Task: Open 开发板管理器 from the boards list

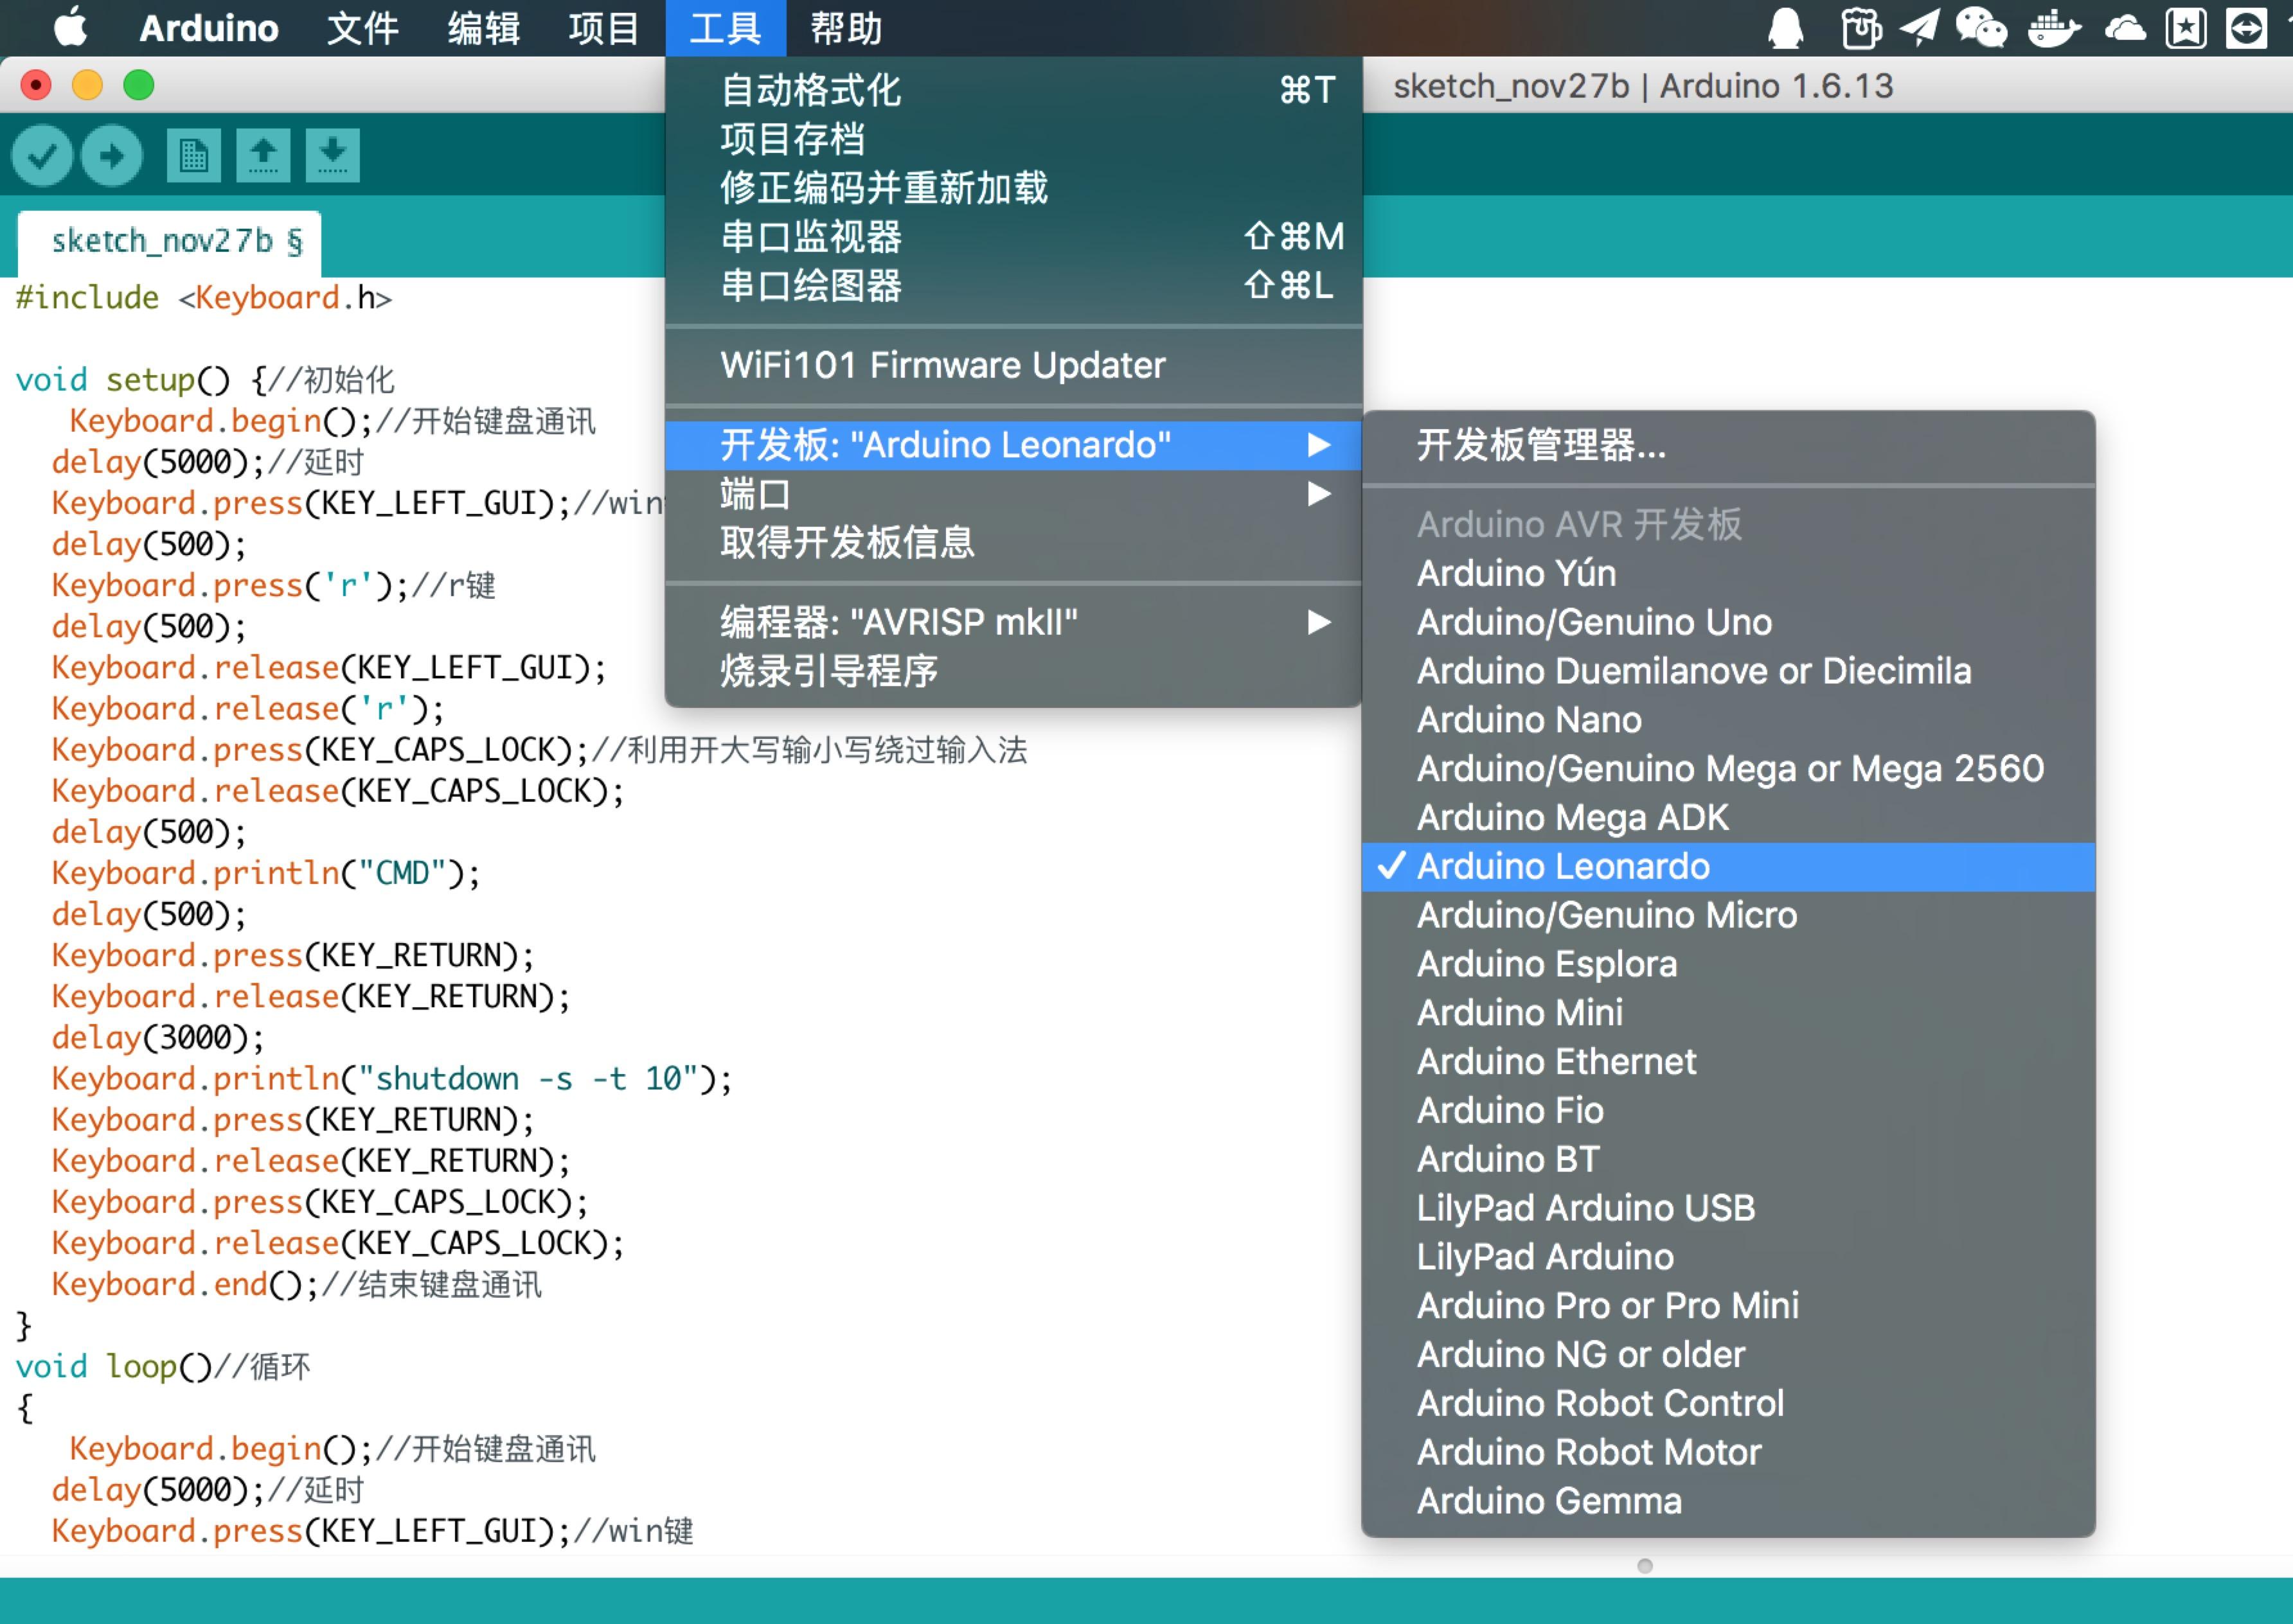Action: point(1542,449)
